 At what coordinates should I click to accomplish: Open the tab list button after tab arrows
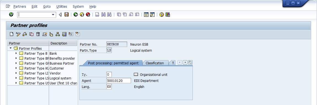190,62
